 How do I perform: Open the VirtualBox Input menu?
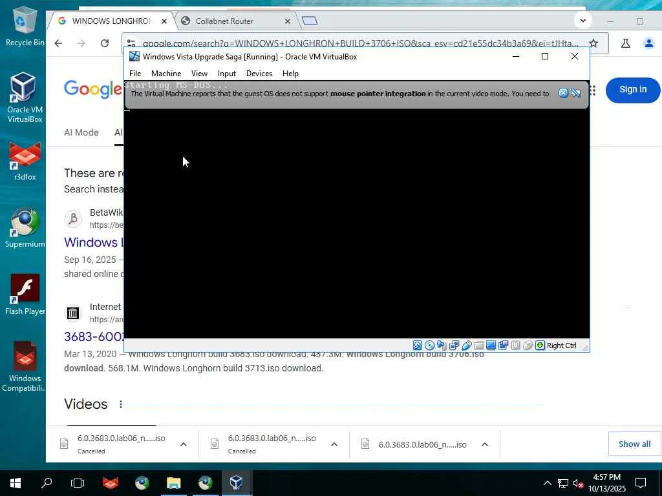click(x=227, y=74)
